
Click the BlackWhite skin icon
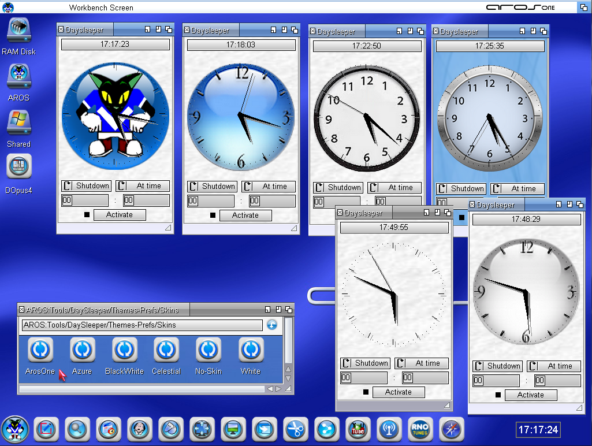tap(124, 350)
